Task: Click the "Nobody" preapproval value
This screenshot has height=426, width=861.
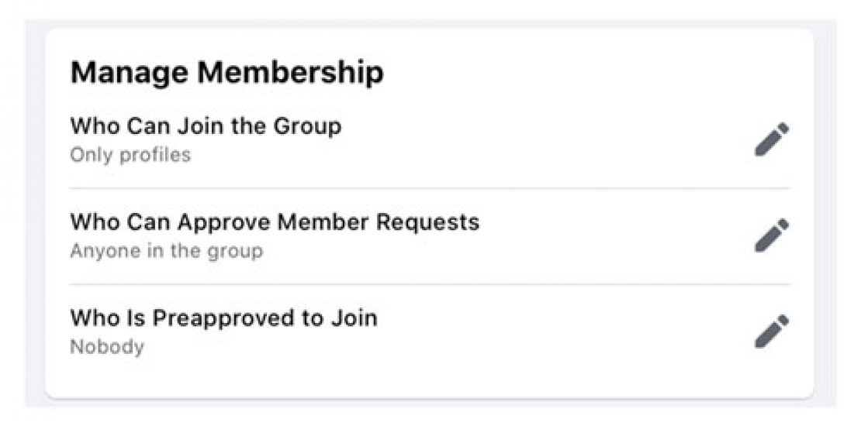Action: coord(107,347)
